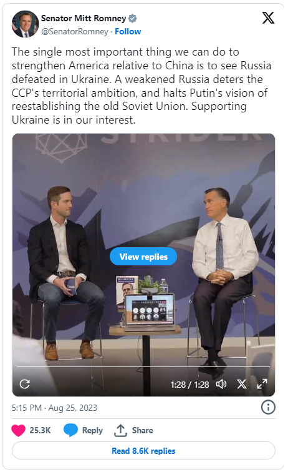Open the Senator Mitt Romney display name

pos(84,18)
